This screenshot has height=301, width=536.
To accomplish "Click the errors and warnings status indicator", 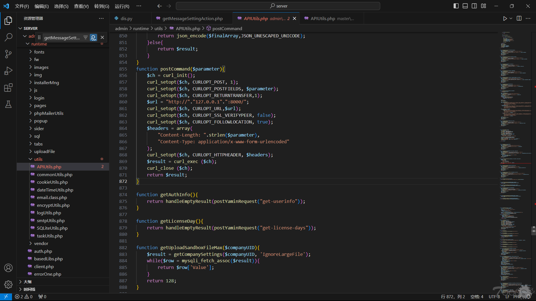I will coord(24,297).
